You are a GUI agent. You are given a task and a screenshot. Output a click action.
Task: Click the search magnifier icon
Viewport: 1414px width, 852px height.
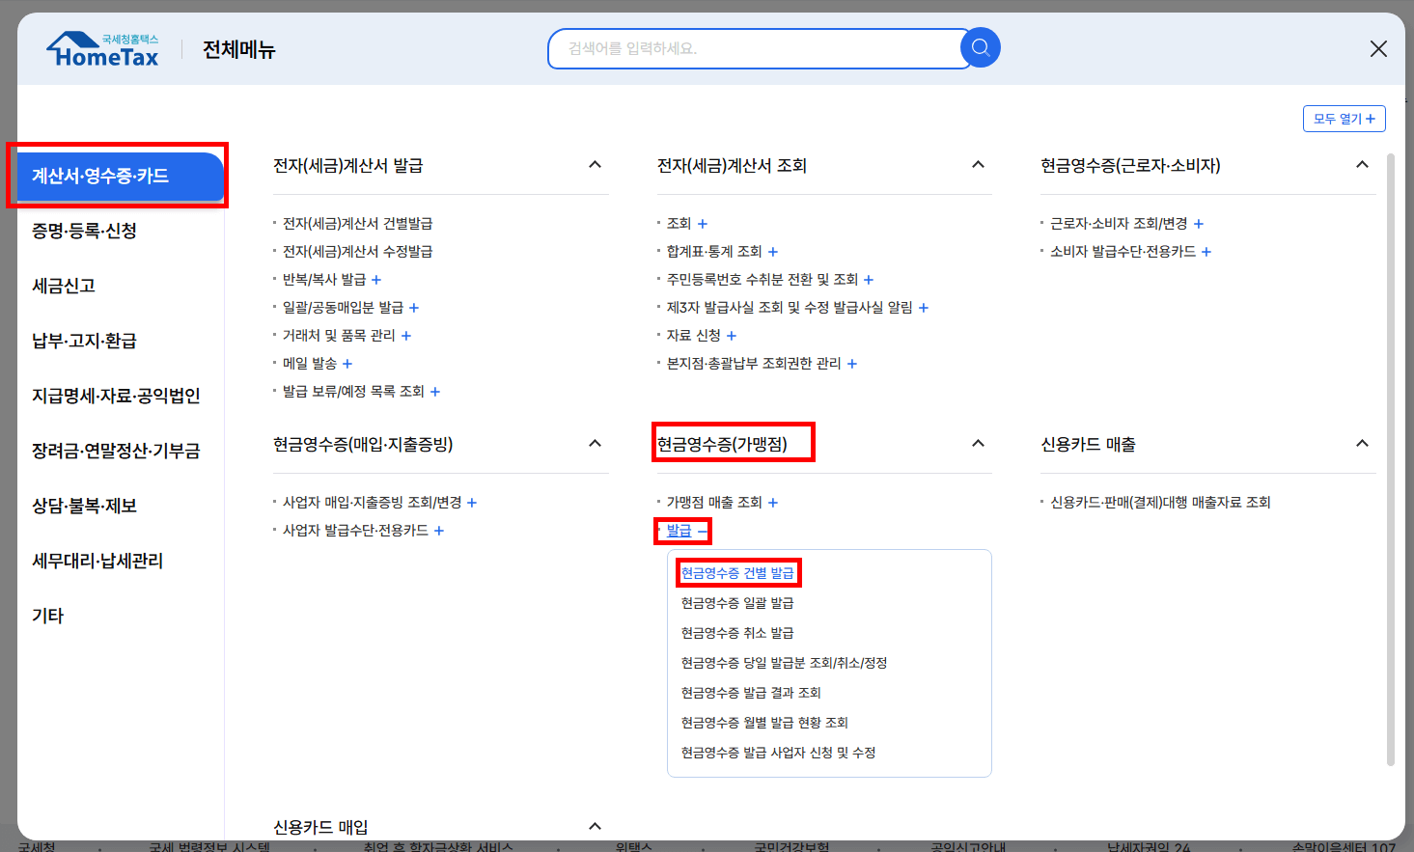(980, 46)
